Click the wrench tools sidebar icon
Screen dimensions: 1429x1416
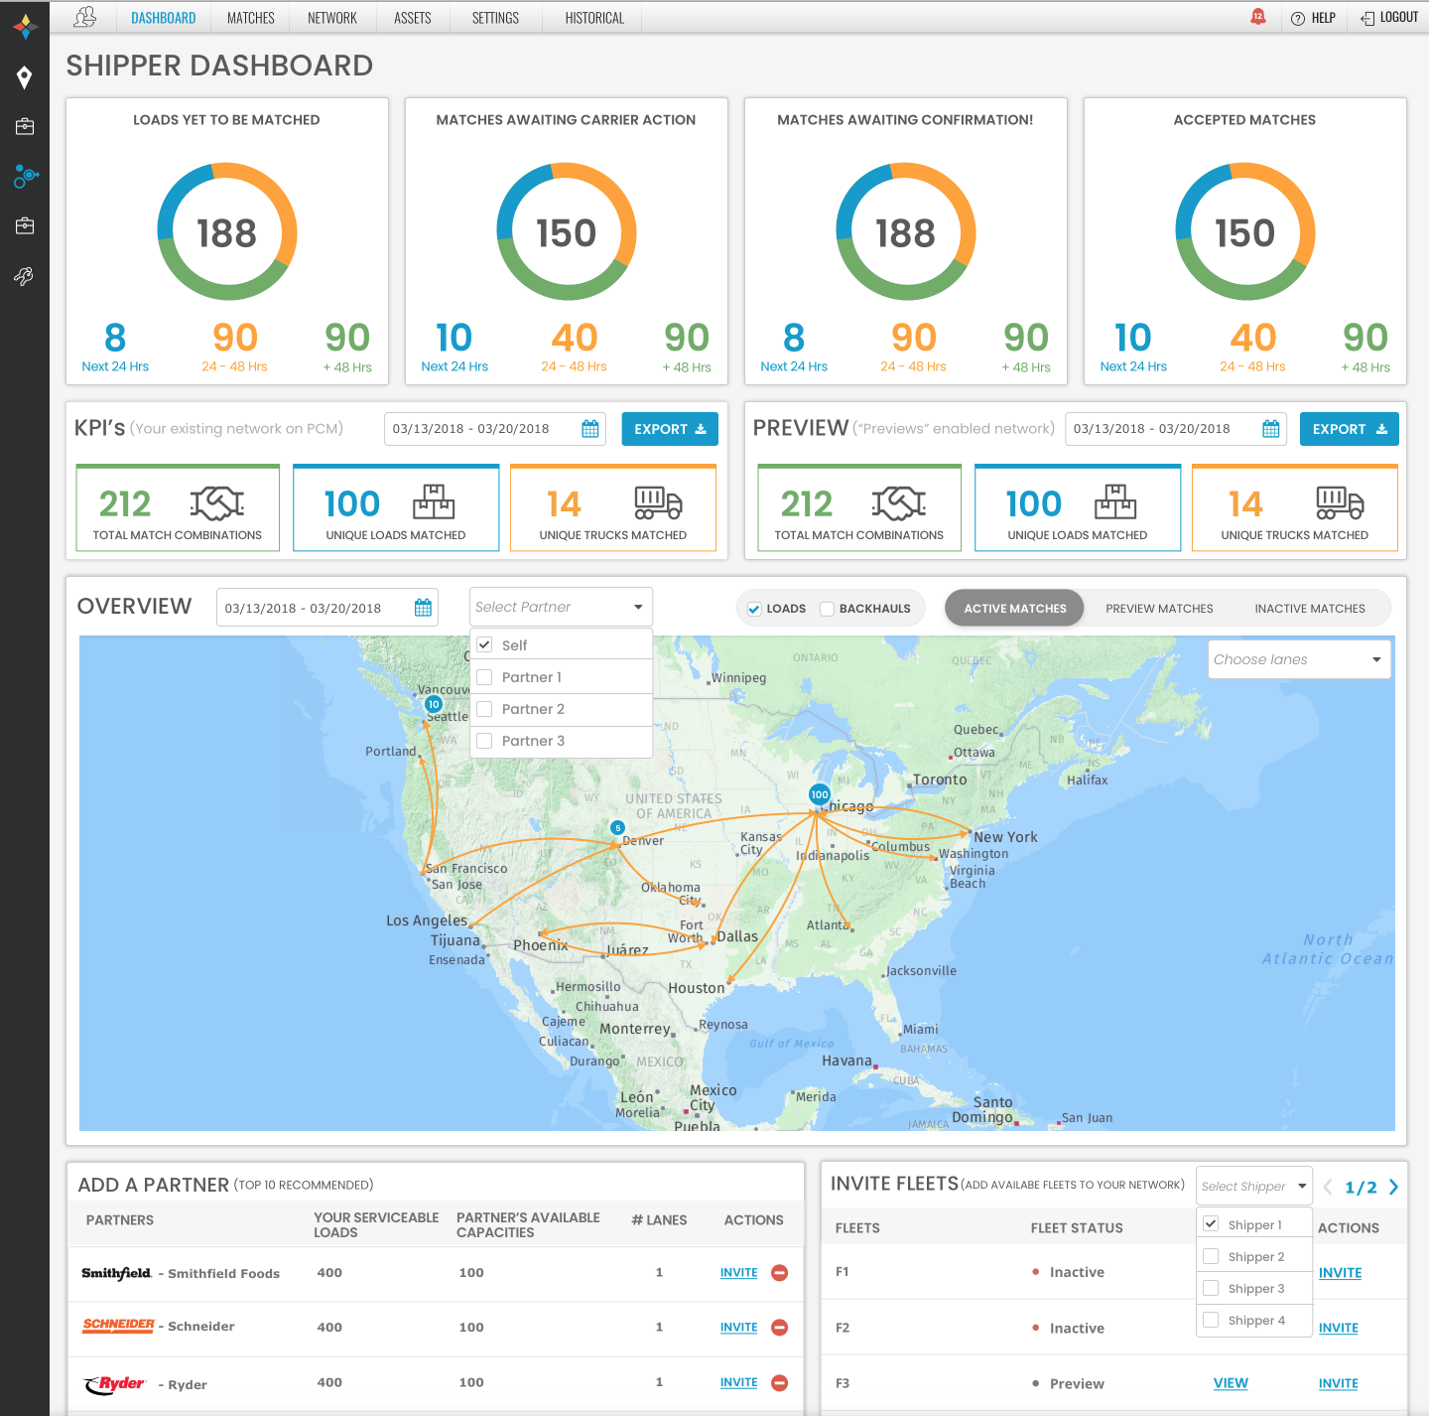point(25,276)
